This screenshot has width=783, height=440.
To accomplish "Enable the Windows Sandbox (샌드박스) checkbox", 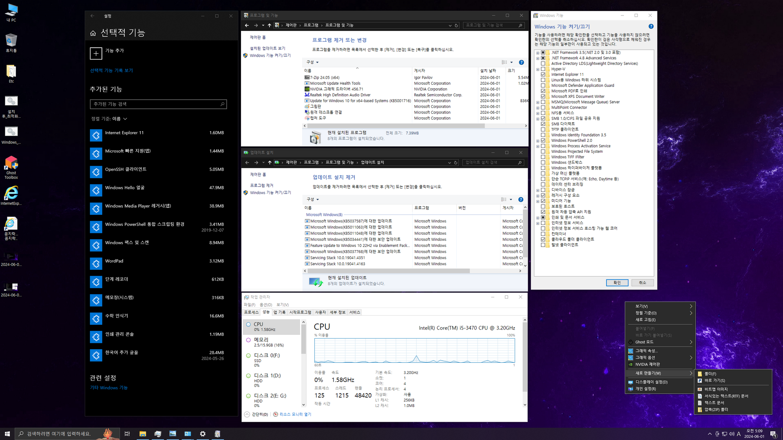I will (x=543, y=162).
